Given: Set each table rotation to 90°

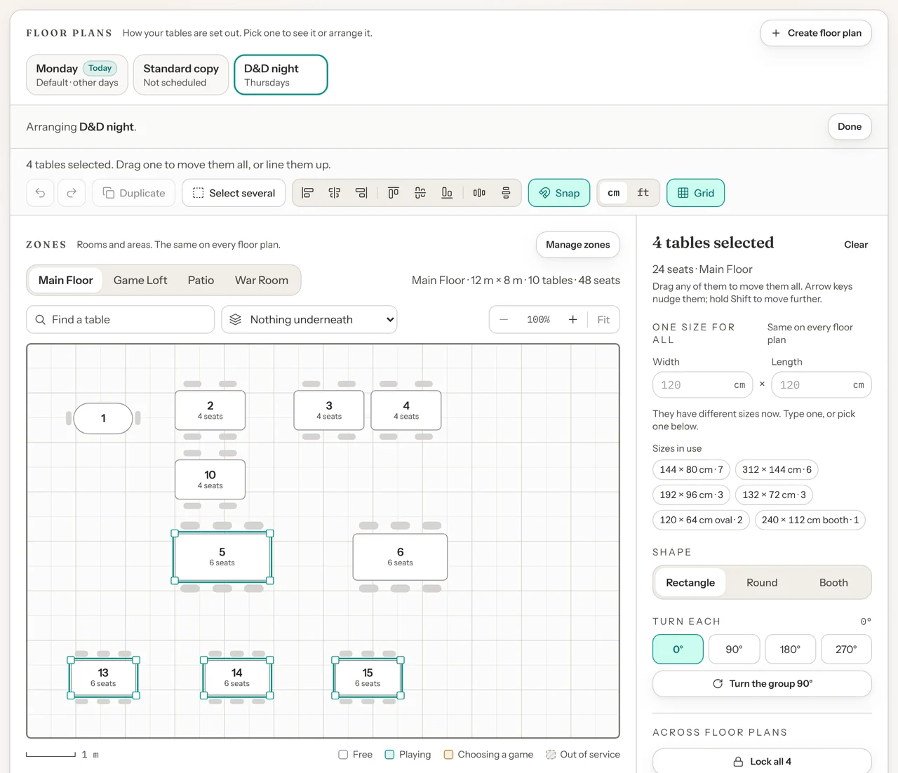Looking at the screenshot, I should point(734,650).
